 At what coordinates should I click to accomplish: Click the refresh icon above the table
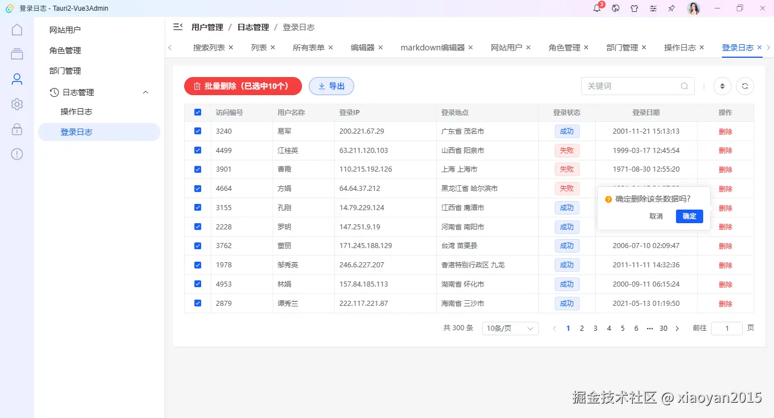745,86
